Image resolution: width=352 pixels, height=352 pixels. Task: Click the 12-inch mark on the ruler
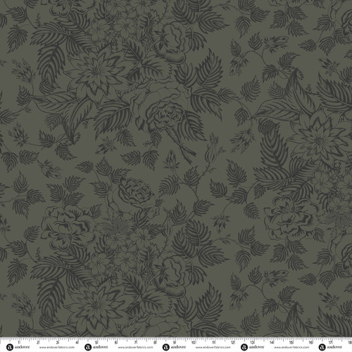pyautogui.click(x=232, y=343)
